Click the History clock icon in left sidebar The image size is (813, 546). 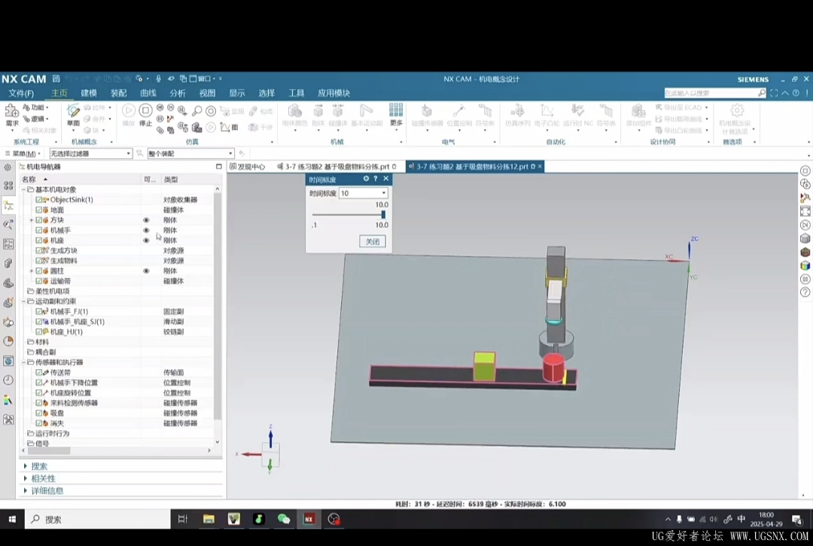coord(8,380)
